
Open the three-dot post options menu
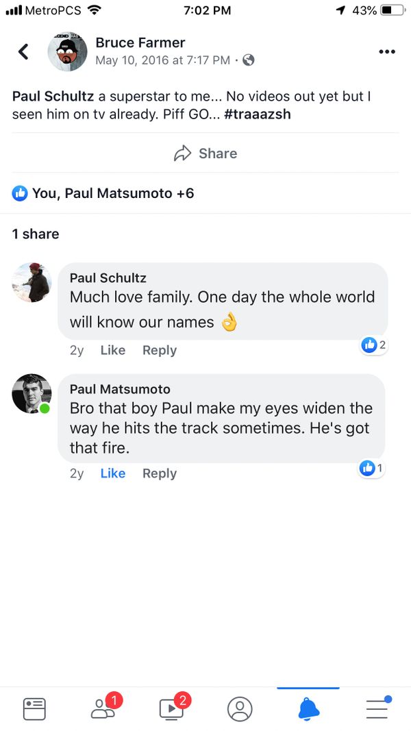pos(387,51)
